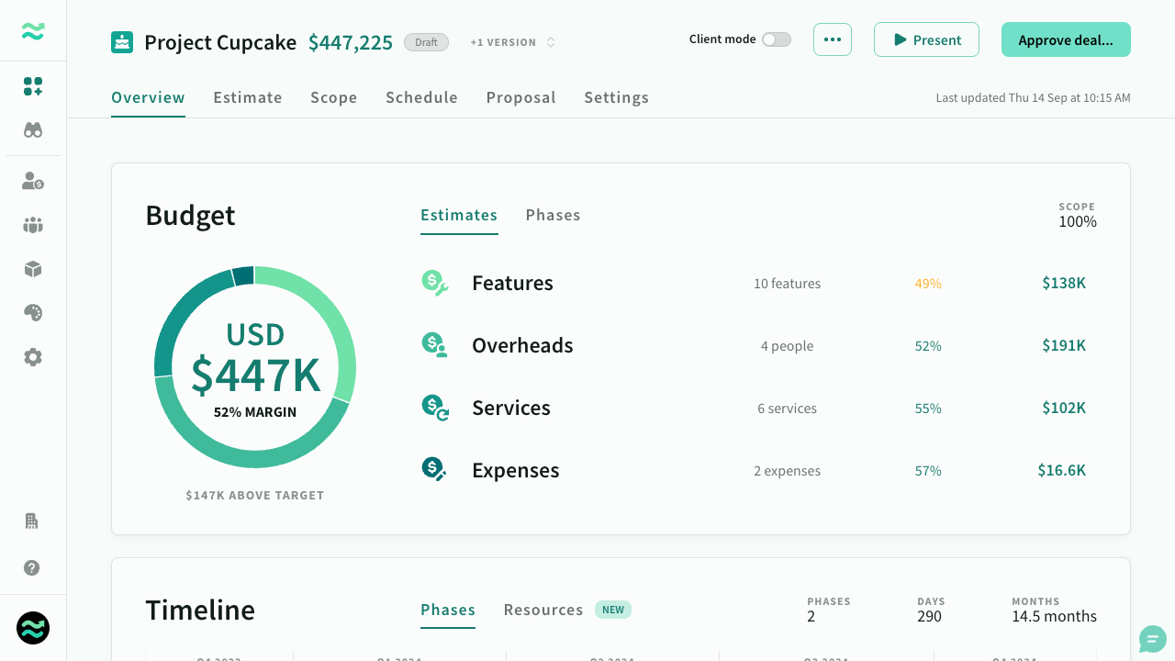This screenshot has height=661, width=1175.
Task: Click the 52% Overheads margin value
Action: pos(928,346)
